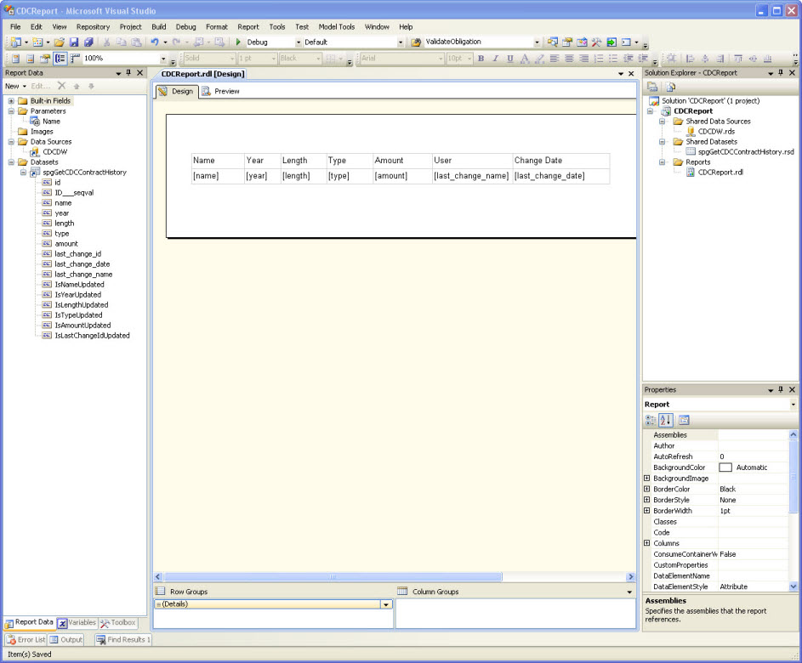The height and width of the screenshot is (663, 802).
Task: Click the New button in Report Data
Action: pyautogui.click(x=12, y=87)
